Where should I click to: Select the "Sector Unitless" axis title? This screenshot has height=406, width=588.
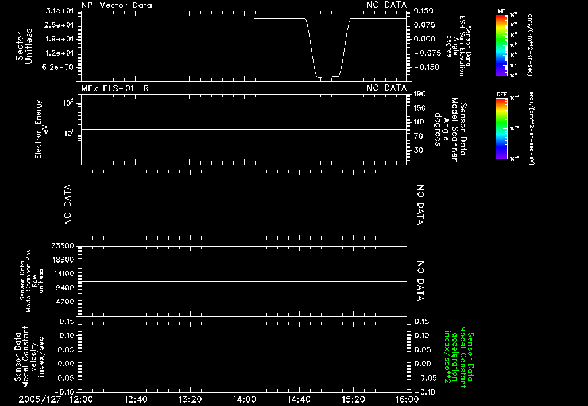pos(24,46)
